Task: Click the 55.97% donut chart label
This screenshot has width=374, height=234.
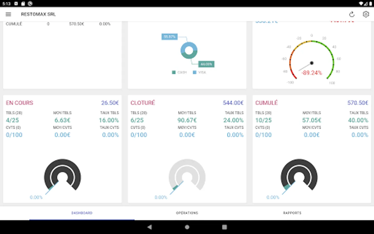Action: tap(170, 37)
